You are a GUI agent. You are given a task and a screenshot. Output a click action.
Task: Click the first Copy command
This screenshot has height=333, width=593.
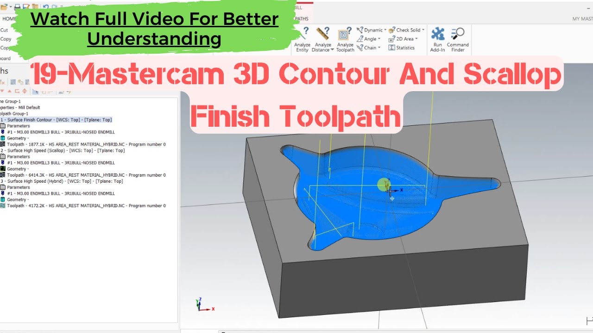click(6, 39)
